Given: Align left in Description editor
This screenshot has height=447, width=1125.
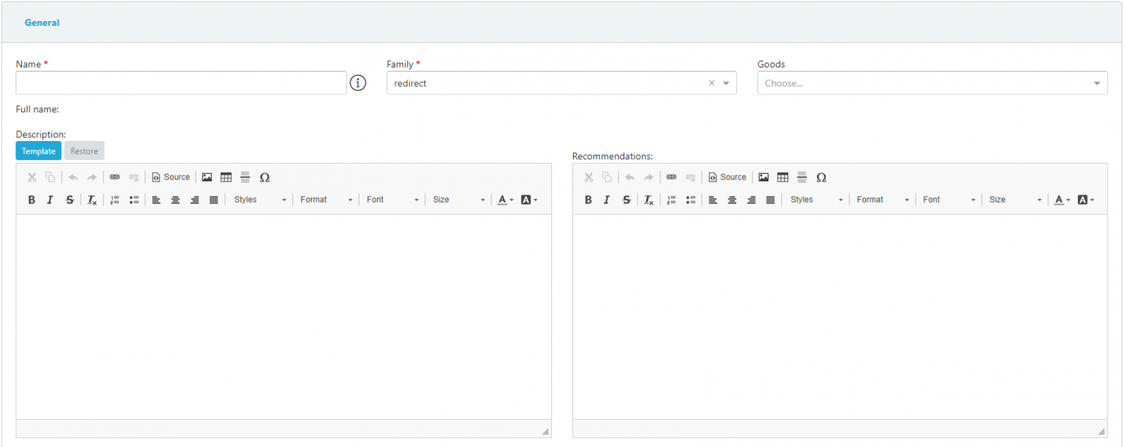Looking at the screenshot, I should pyautogui.click(x=156, y=200).
